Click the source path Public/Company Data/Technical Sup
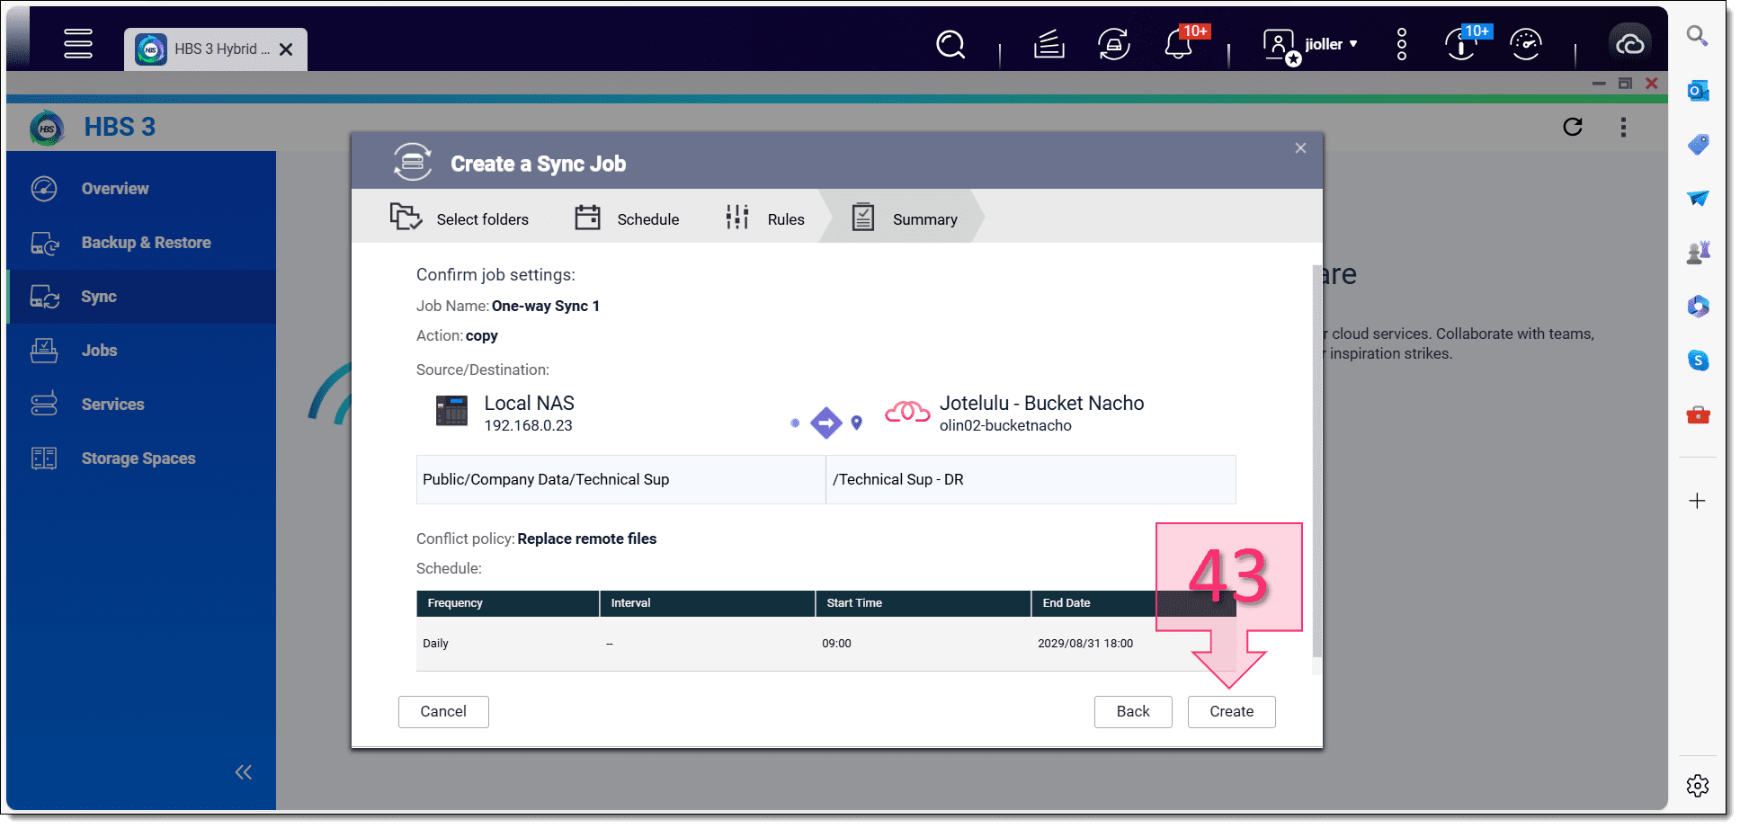1740x828 pixels. [546, 479]
